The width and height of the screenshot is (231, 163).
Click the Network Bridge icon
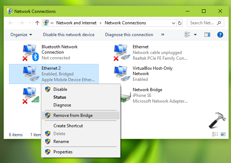tap(121, 95)
